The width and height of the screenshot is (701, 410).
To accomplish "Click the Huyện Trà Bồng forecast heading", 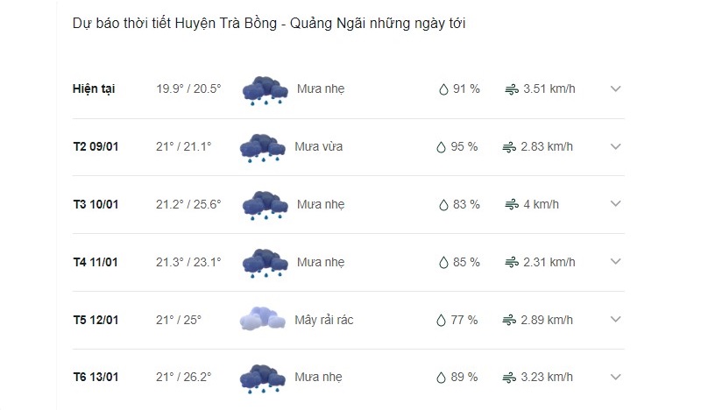I will coord(269,24).
